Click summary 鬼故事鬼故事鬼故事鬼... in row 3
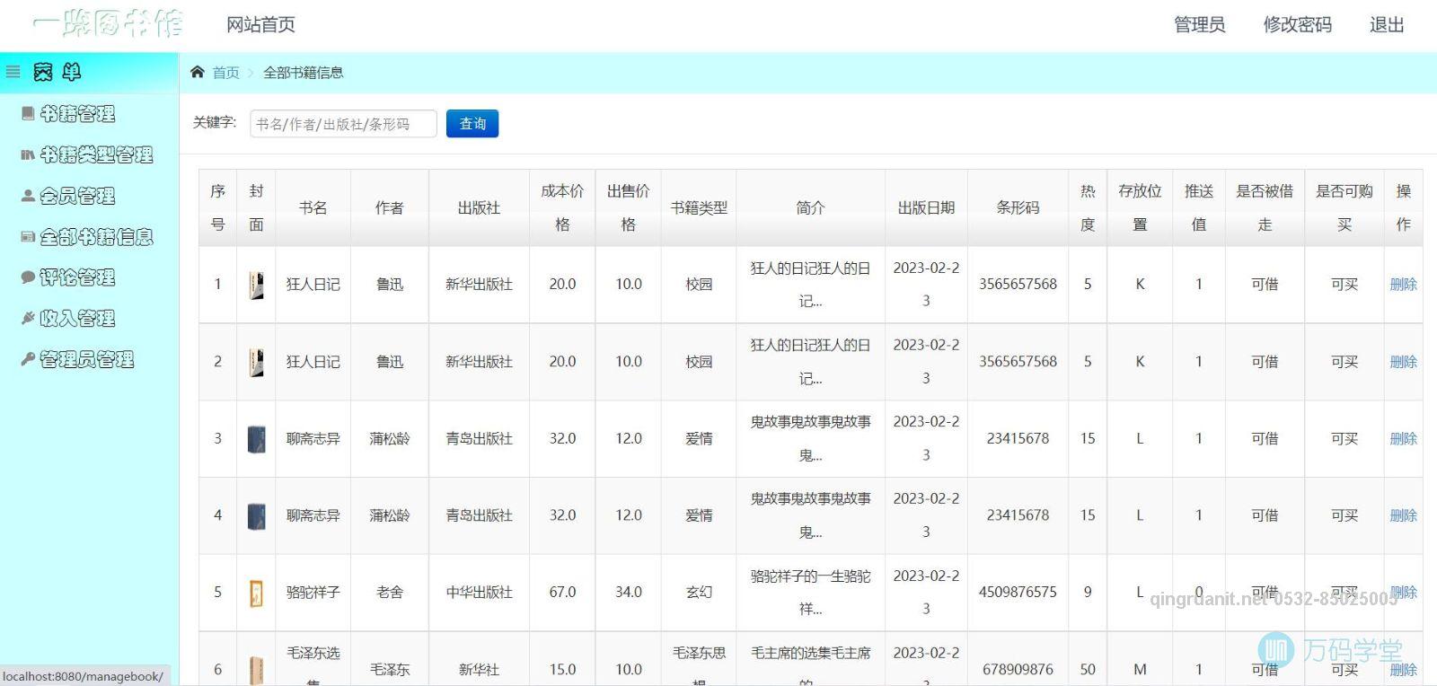Screen dimensions: 1437x686 click(810, 438)
